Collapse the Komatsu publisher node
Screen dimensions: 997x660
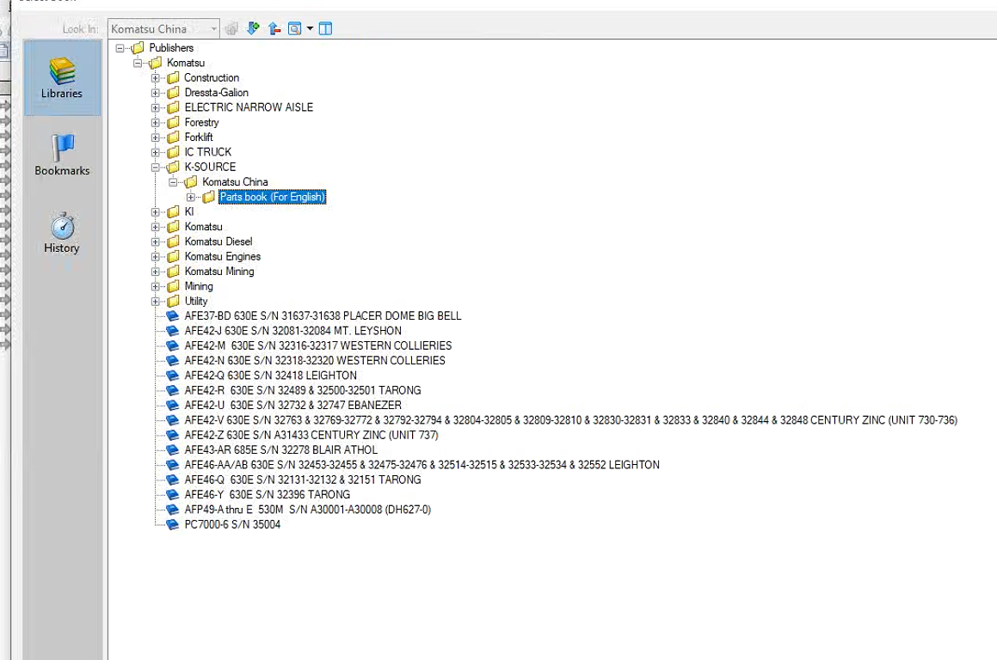point(138,63)
